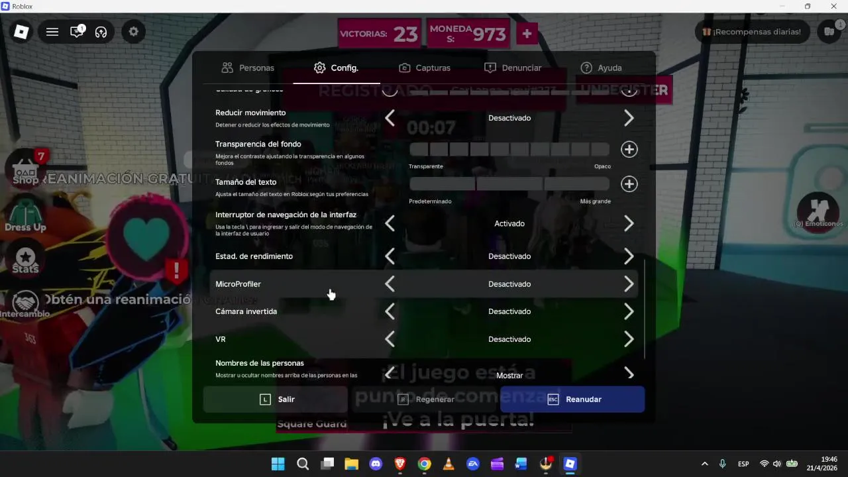Screen dimensions: 848x477
Task: Click the teal heart revive icon
Action: click(147, 237)
